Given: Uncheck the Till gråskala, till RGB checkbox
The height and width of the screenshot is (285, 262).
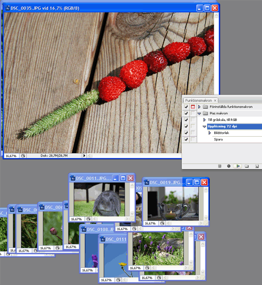Looking at the screenshot, I should 186,120.
